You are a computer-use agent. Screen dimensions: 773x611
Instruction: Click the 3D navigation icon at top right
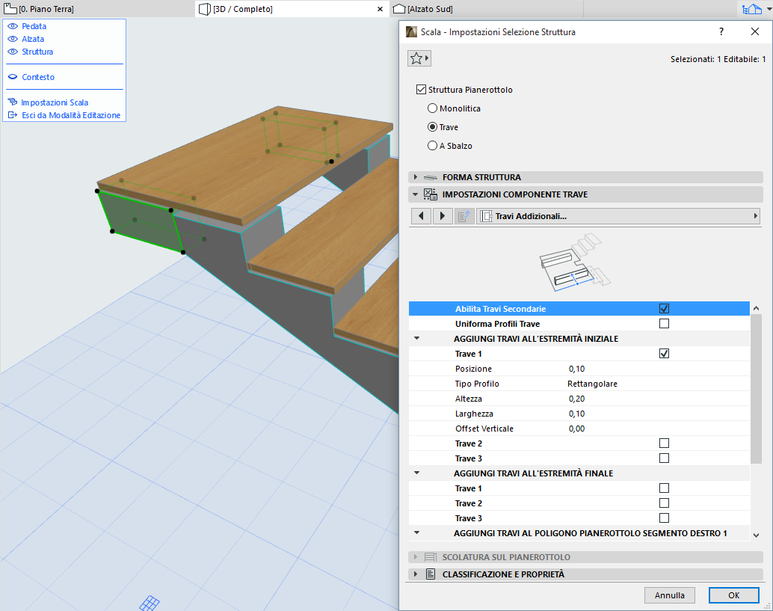coord(750,9)
